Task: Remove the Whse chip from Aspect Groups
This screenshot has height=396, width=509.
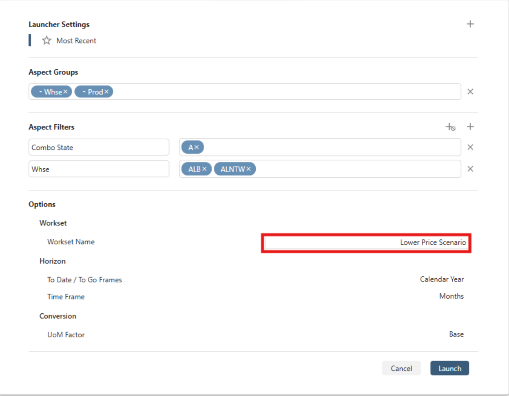Action: click(x=65, y=92)
